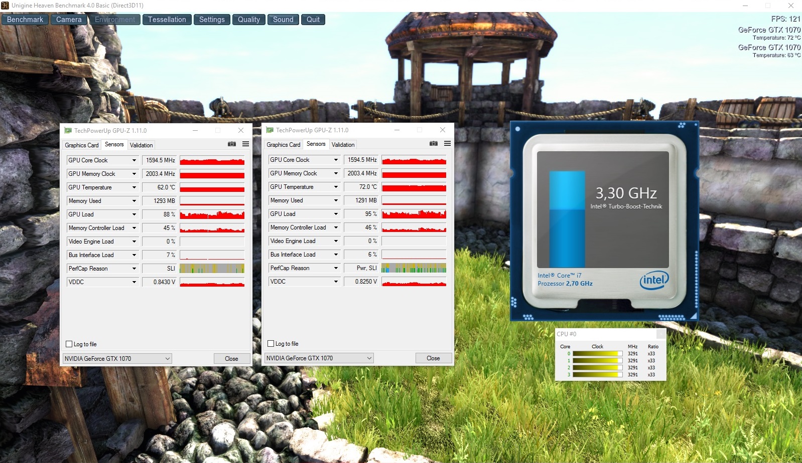Expand Video Engine Load dropdown in right GPU-Z

tap(336, 241)
